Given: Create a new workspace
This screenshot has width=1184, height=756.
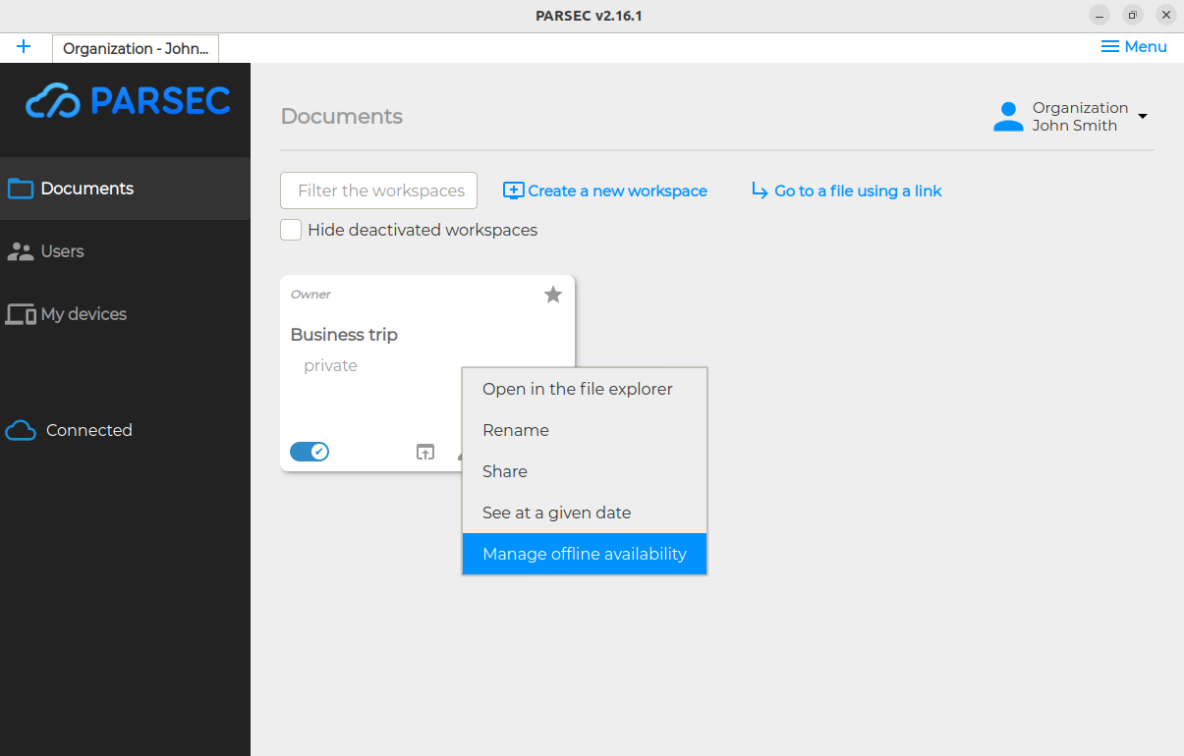Looking at the screenshot, I should coord(605,190).
